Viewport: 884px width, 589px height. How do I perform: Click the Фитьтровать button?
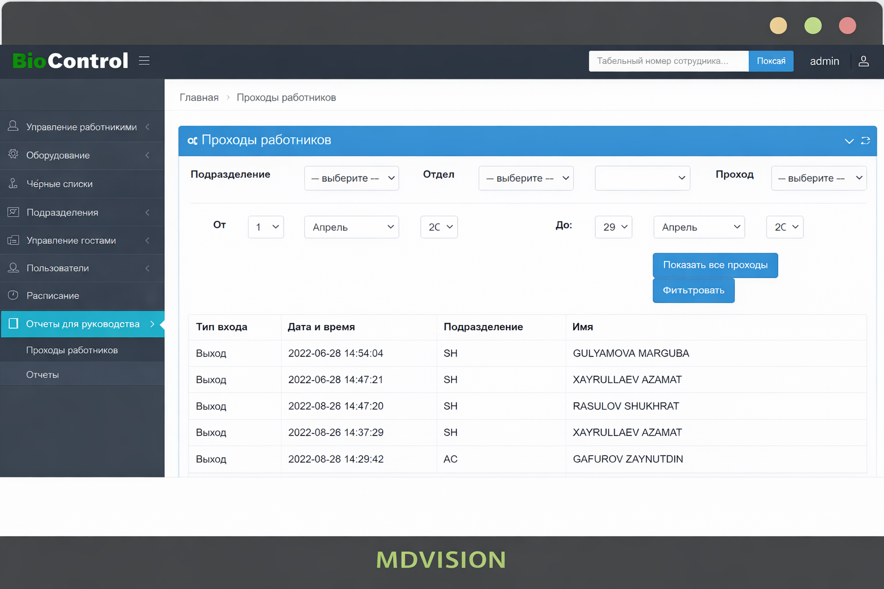click(x=693, y=290)
